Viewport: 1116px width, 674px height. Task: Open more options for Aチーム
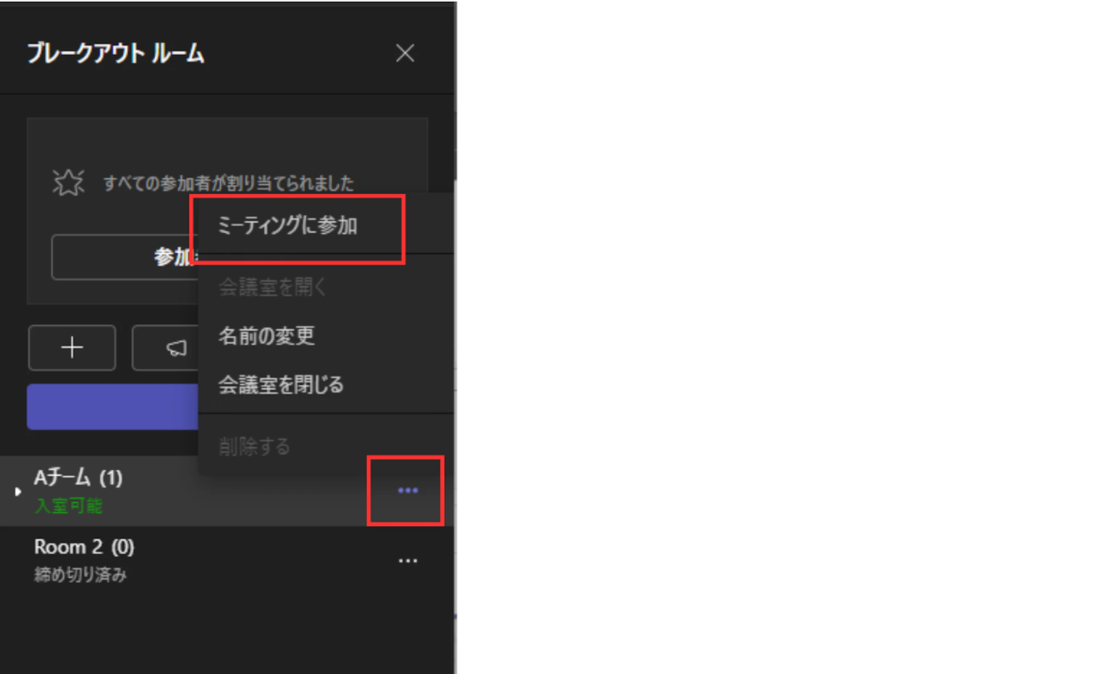point(408,490)
